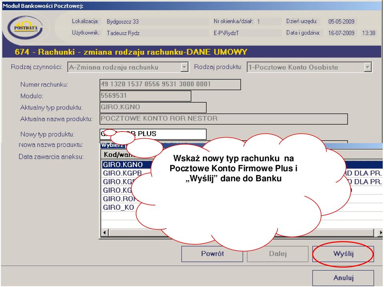Viewport: 384px width, 287px height.
Task: Cancel with the Anuluj button
Action: click(x=343, y=278)
